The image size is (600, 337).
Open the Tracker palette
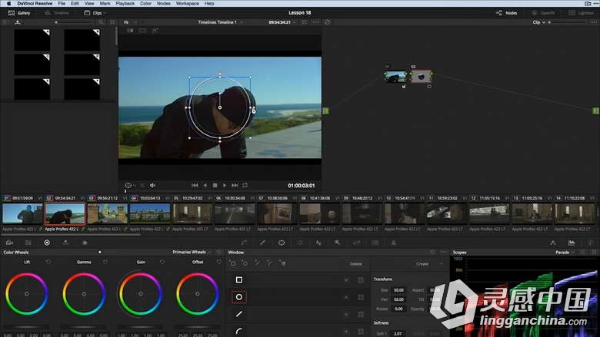(x=300, y=243)
